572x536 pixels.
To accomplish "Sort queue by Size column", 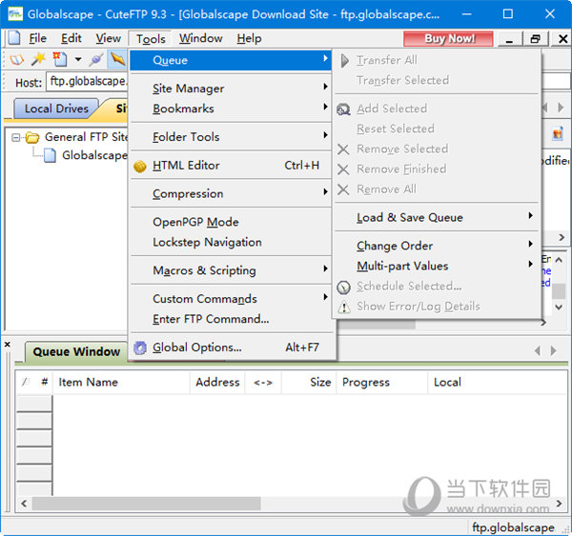I will pyautogui.click(x=309, y=382).
